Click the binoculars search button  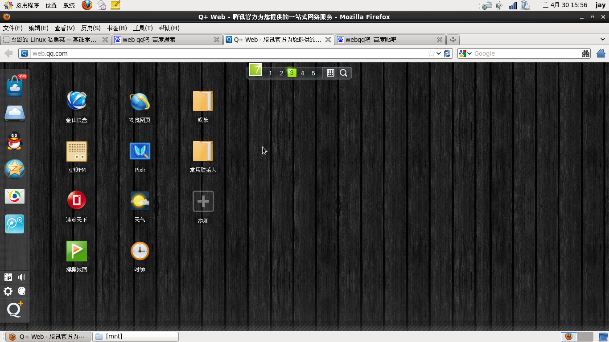click(586, 53)
